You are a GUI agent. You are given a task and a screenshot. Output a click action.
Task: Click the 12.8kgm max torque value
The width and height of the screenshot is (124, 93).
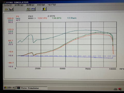click(x=72, y=18)
